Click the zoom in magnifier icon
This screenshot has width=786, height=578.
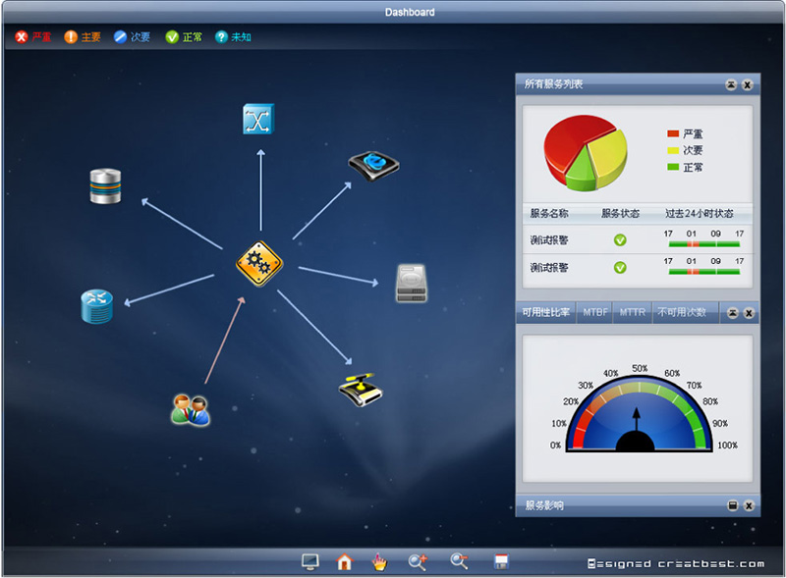tap(418, 561)
